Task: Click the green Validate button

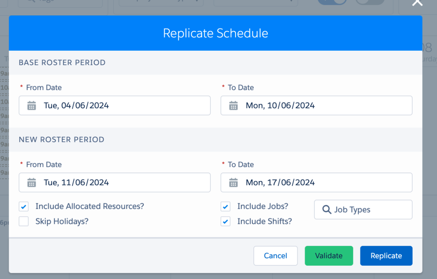Action: click(329, 256)
